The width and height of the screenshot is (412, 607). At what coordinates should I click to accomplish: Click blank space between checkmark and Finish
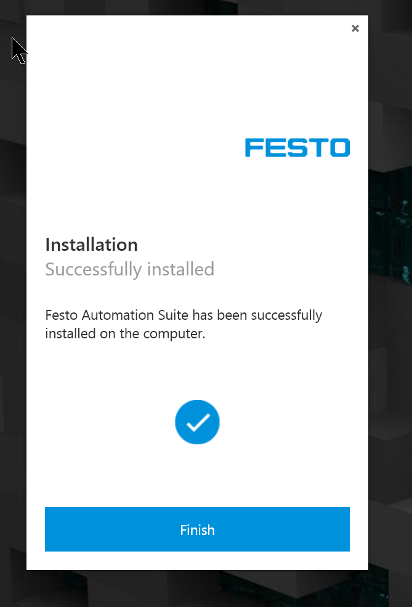(197, 476)
